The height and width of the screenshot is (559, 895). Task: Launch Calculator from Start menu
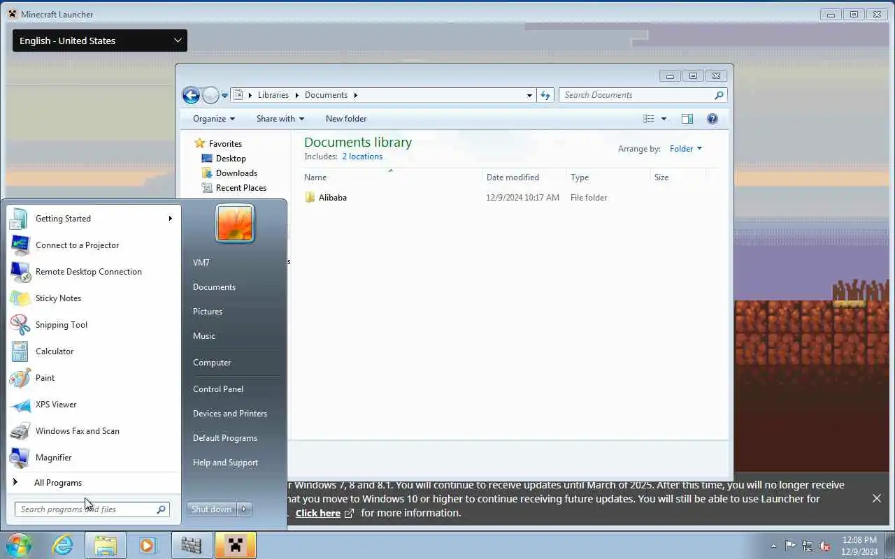(x=93, y=351)
